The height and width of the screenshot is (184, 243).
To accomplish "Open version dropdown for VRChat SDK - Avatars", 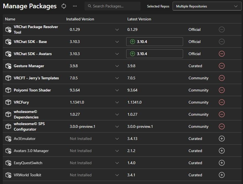I will [117, 54].
